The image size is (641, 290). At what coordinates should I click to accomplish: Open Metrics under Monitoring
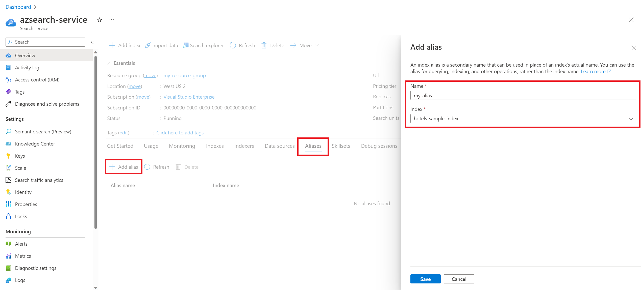tap(23, 256)
